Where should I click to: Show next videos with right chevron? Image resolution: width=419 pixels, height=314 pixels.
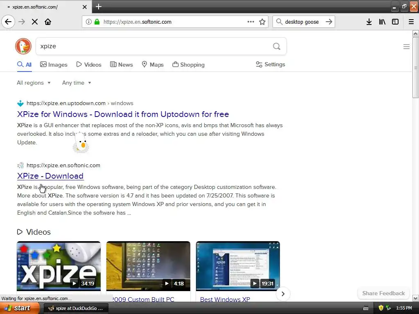[283, 294]
